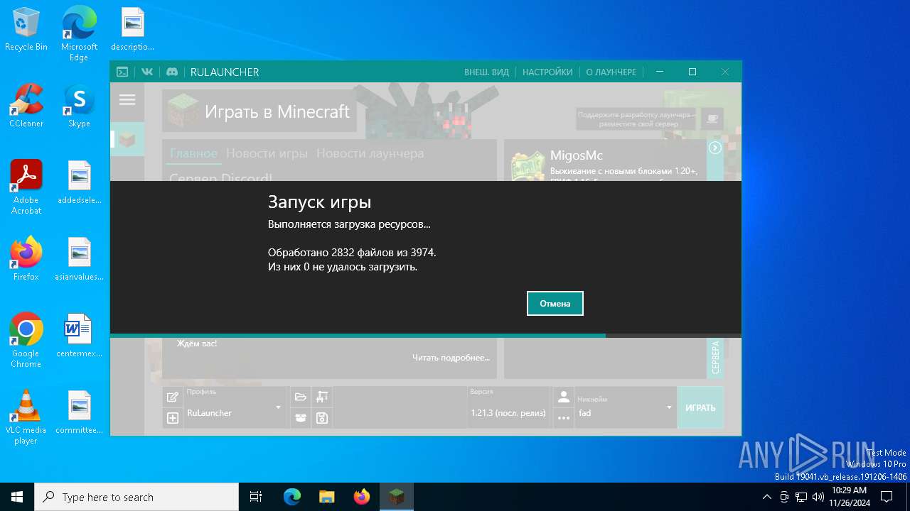
Task: Switch to the Главное tab
Action: pyautogui.click(x=193, y=153)
